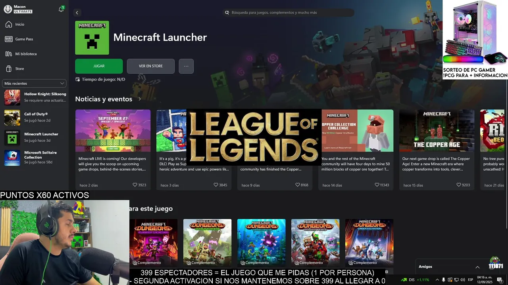The height and width of the screenshot is (285, 508).
Task: Show hidden system tray icons
Action: [437, 280]
